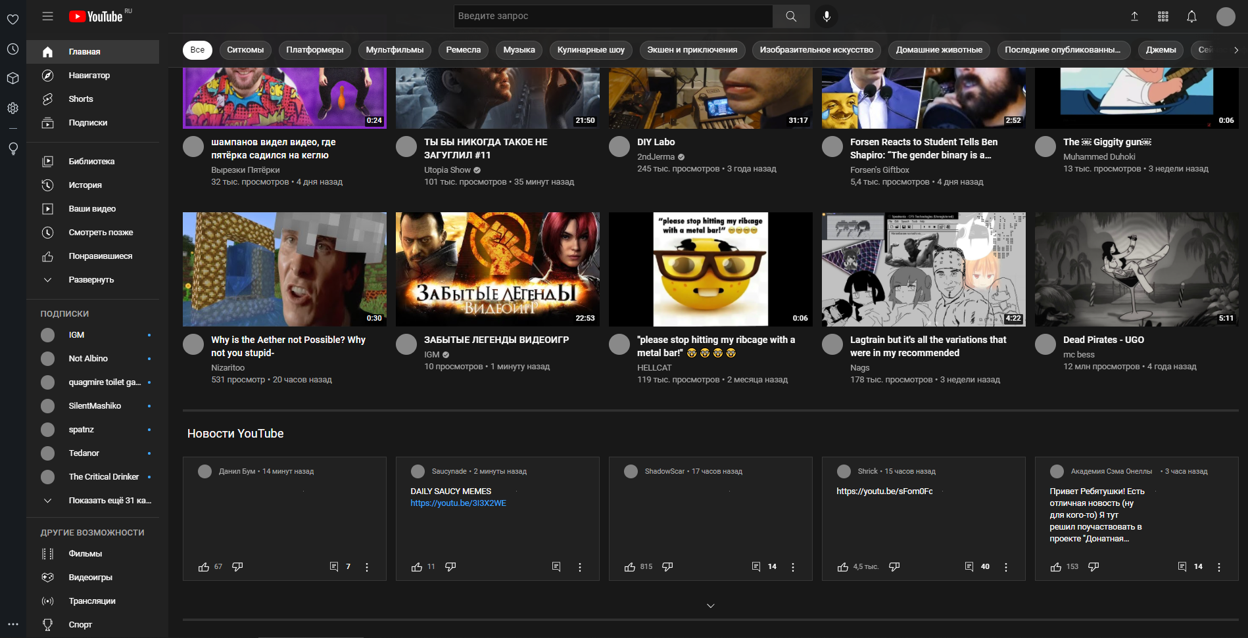Click the cube icon in browser sidebar
1248x638 pixels.
point(12,78)
